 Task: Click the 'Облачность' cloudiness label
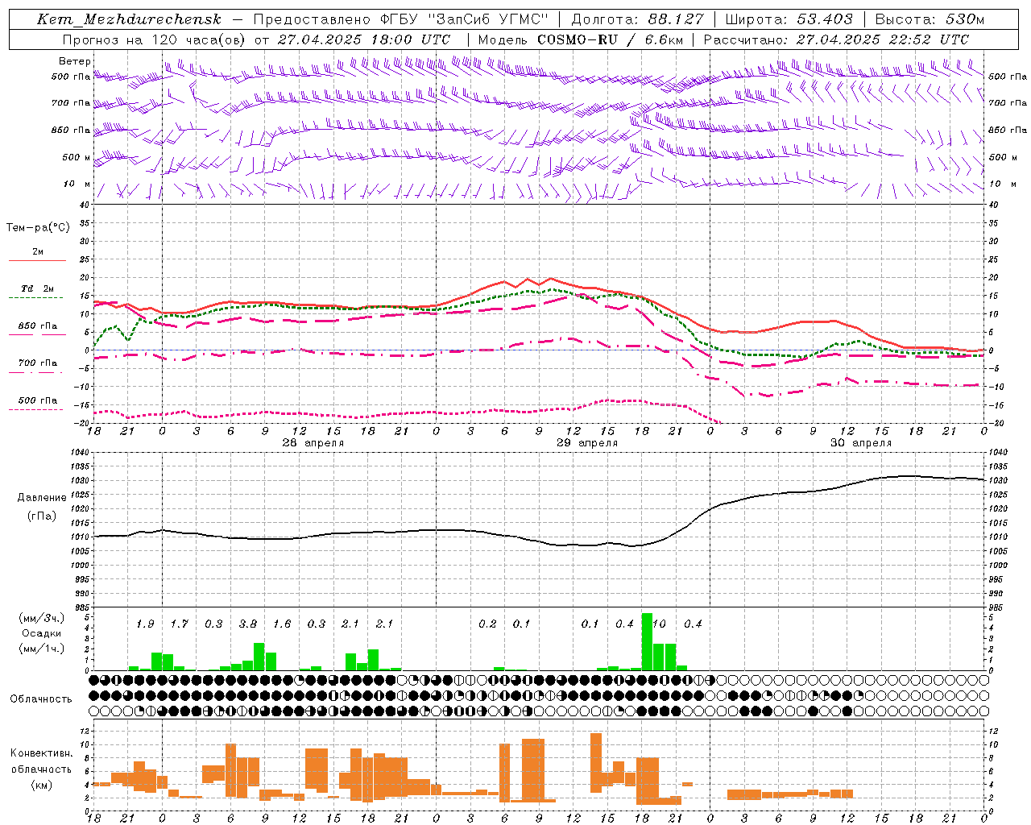pos(41,699)
